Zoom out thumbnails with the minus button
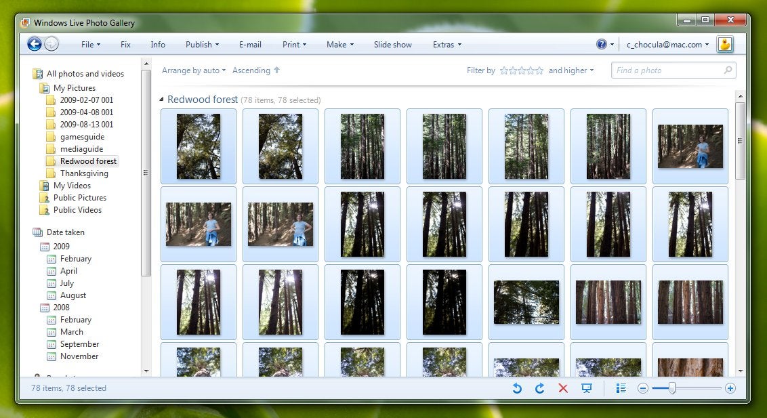 643,388
